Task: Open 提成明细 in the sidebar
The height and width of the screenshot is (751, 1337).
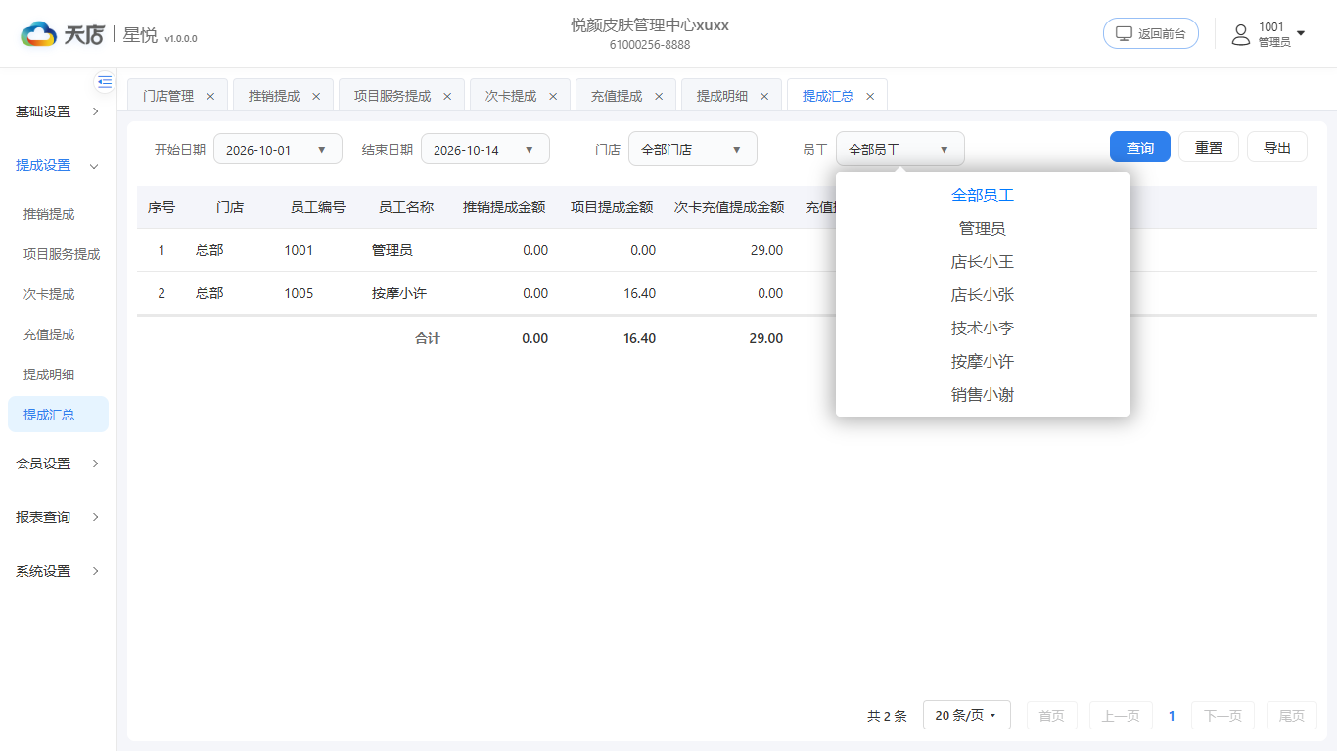Action: 49,375
